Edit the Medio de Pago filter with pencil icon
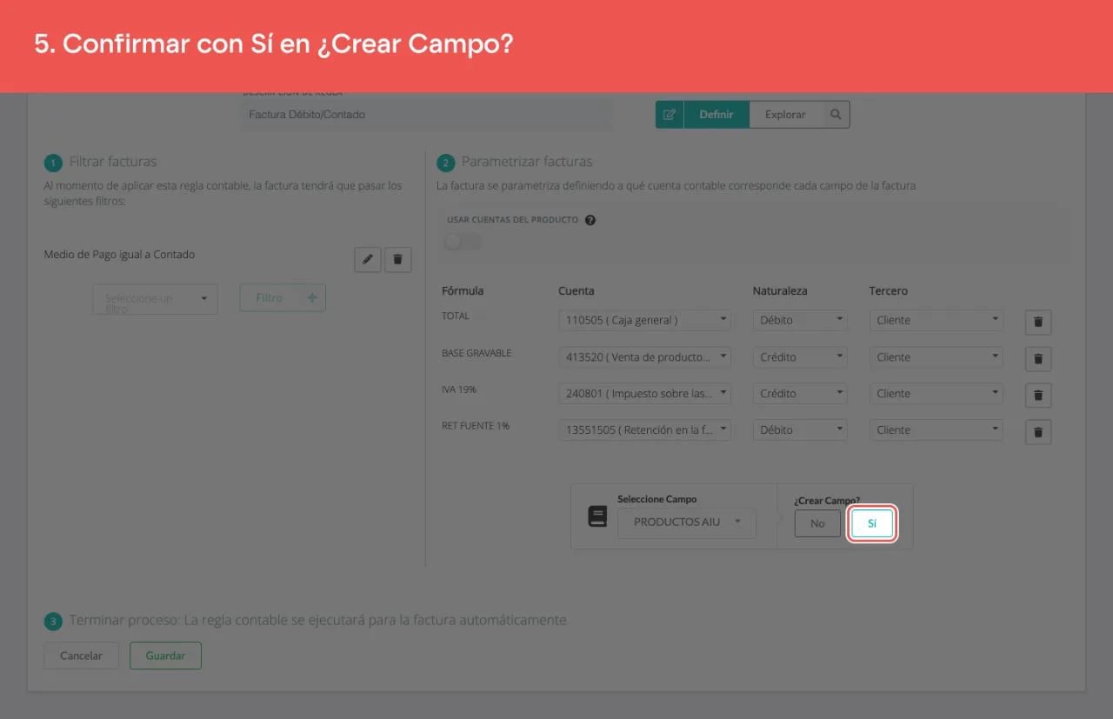 (x=368, y=259)
